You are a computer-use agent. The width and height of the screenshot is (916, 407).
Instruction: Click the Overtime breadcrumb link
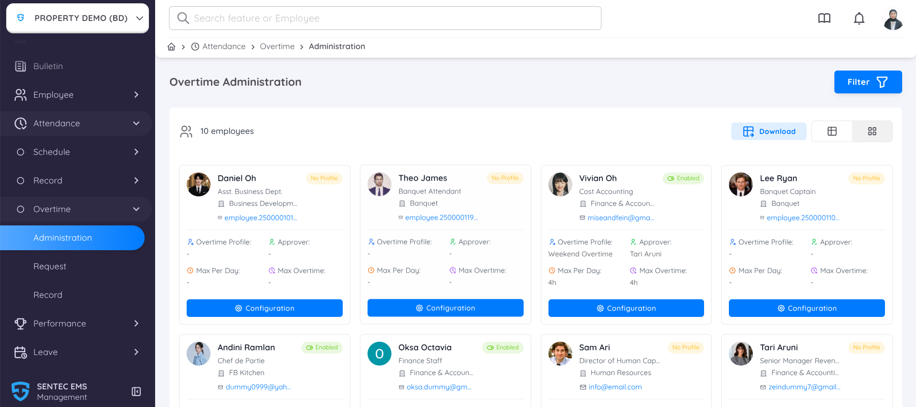click(x=277, y=46)
